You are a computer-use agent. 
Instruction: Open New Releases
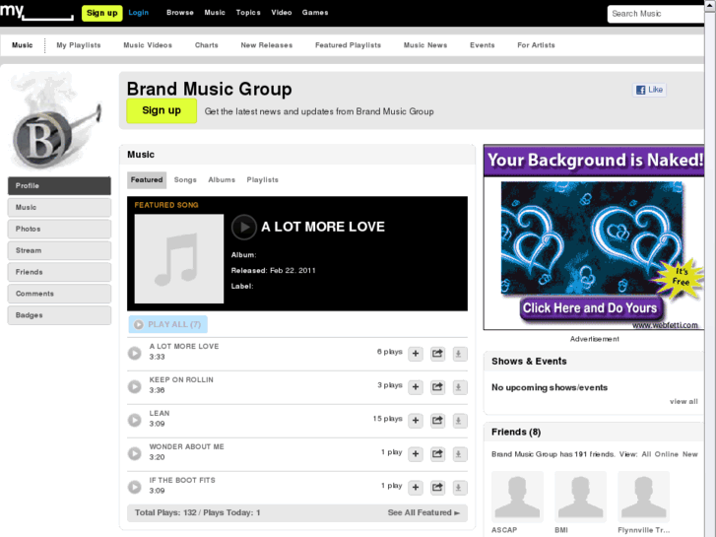coord(267,45)
